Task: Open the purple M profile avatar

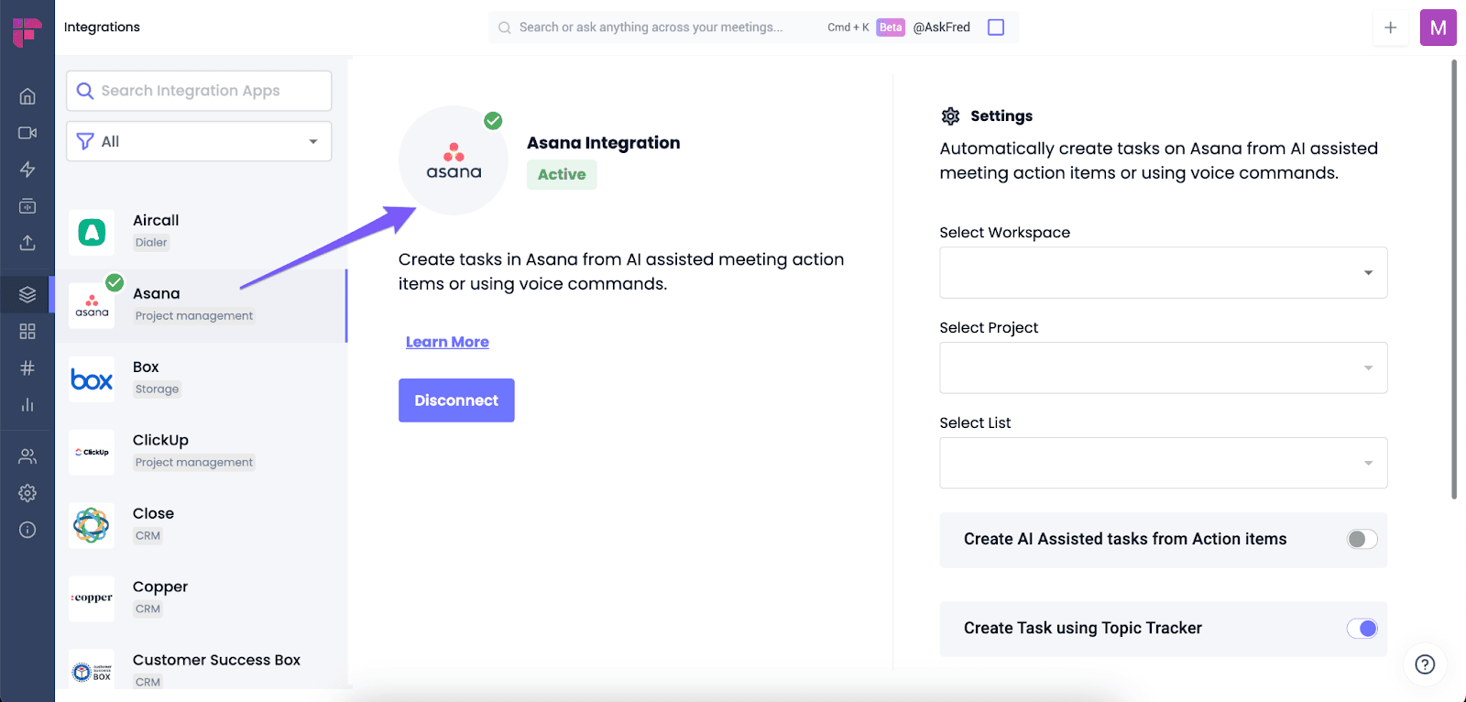Action: click(1439, 27)
